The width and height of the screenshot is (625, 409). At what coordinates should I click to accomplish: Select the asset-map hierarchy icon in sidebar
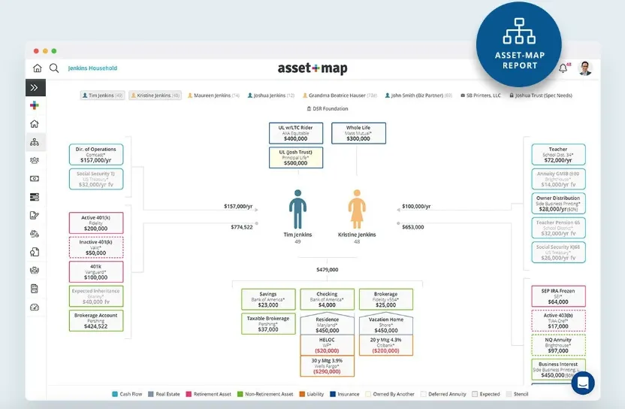(35, 142)
